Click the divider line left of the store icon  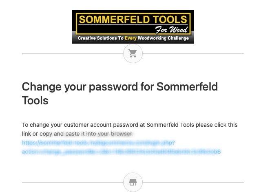73,182
